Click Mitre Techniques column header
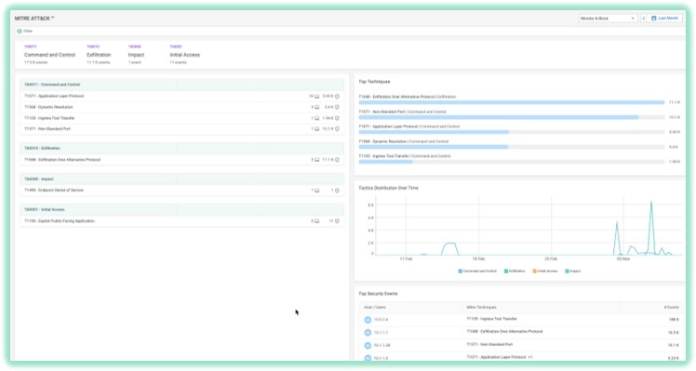 (481, 307)
